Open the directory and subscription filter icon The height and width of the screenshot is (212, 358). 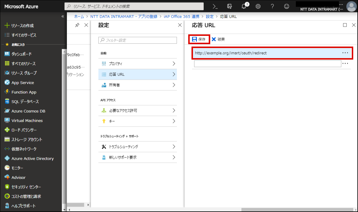pyautogui.click(x=229, y=6)
